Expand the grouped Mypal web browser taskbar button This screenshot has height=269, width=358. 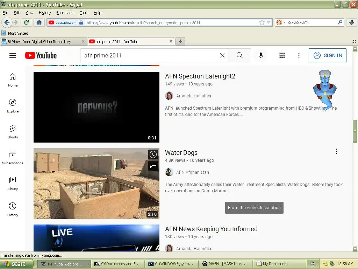[64, 264]
